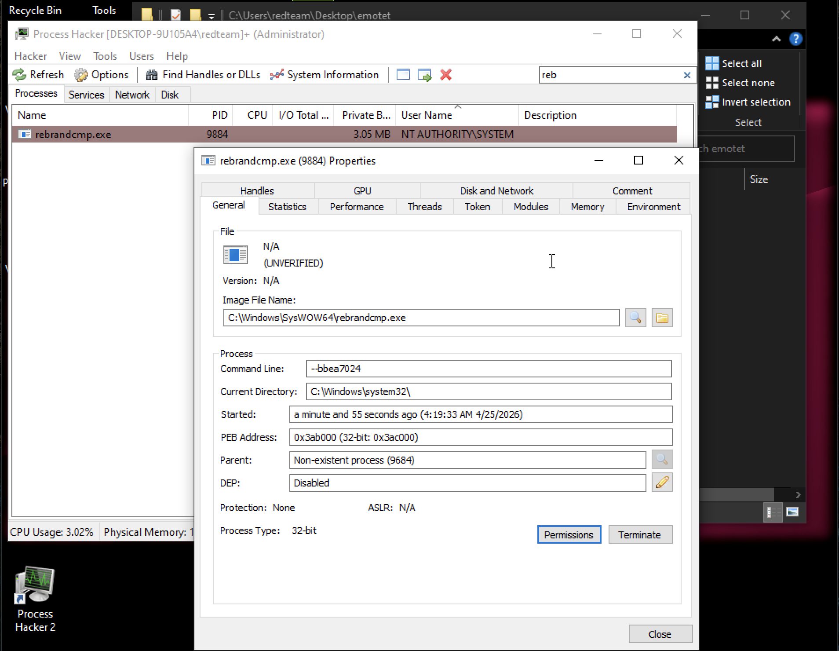Click Select none in Explorer ribbon
The image size is (839, 651).
[740, 83]
